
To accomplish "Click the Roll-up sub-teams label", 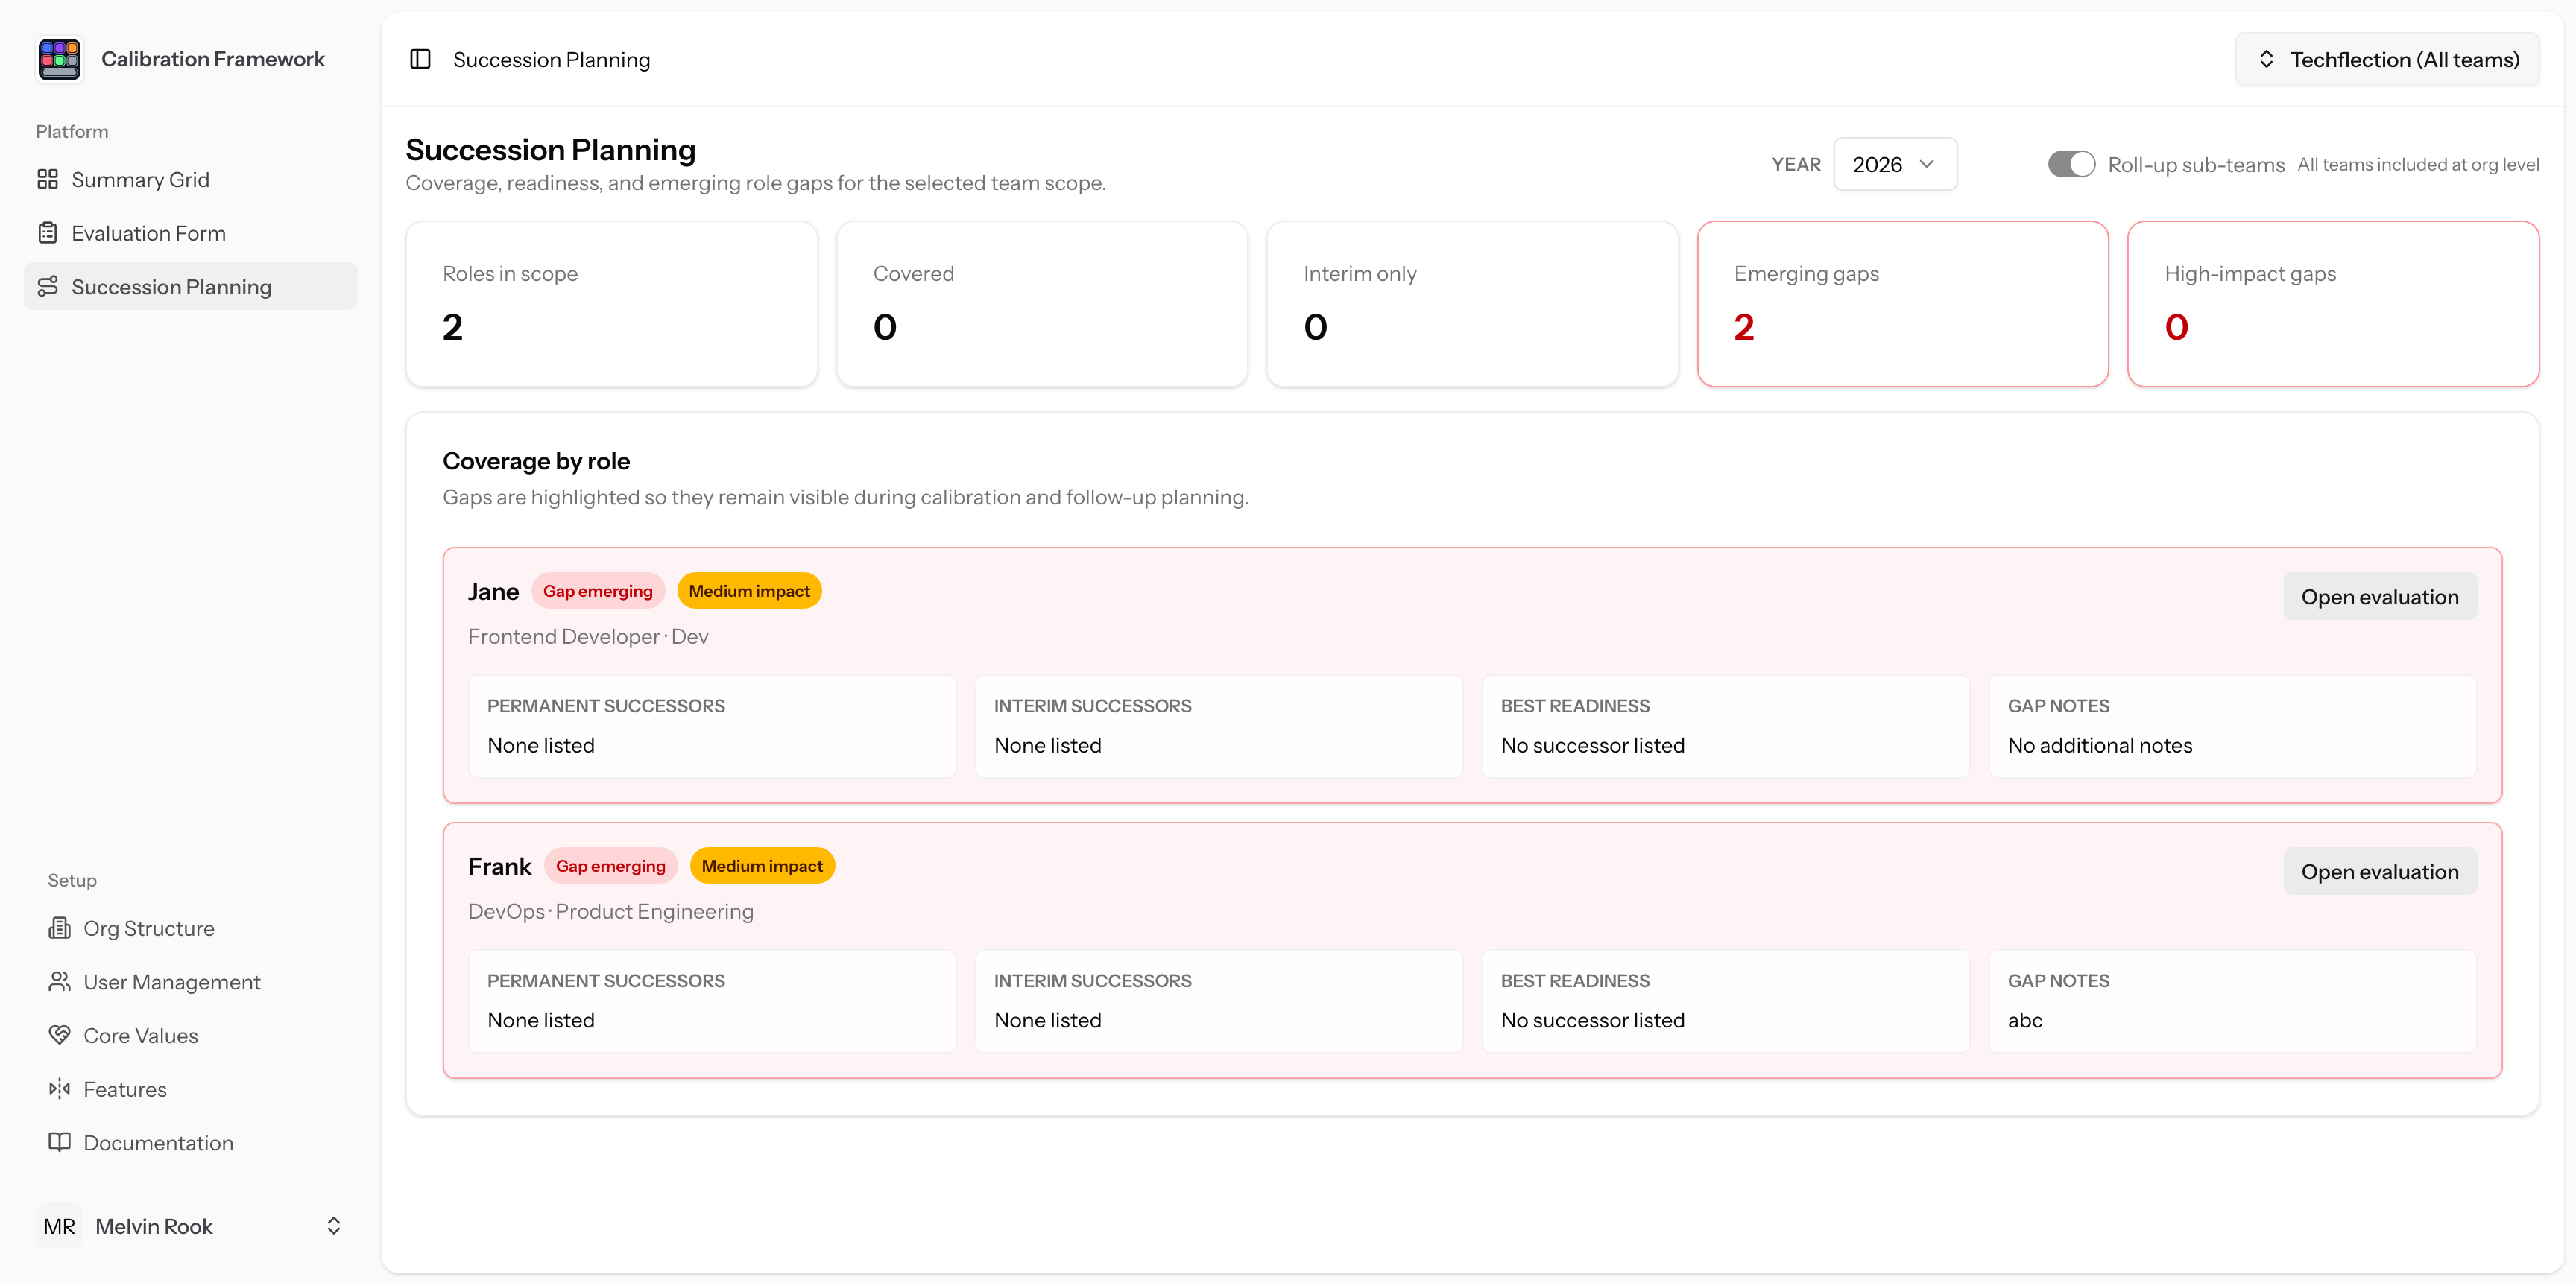I will click(x=2196, y=165).
